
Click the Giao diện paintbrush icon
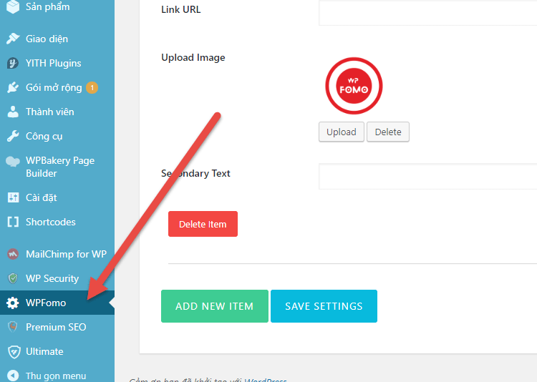[13, 39]
